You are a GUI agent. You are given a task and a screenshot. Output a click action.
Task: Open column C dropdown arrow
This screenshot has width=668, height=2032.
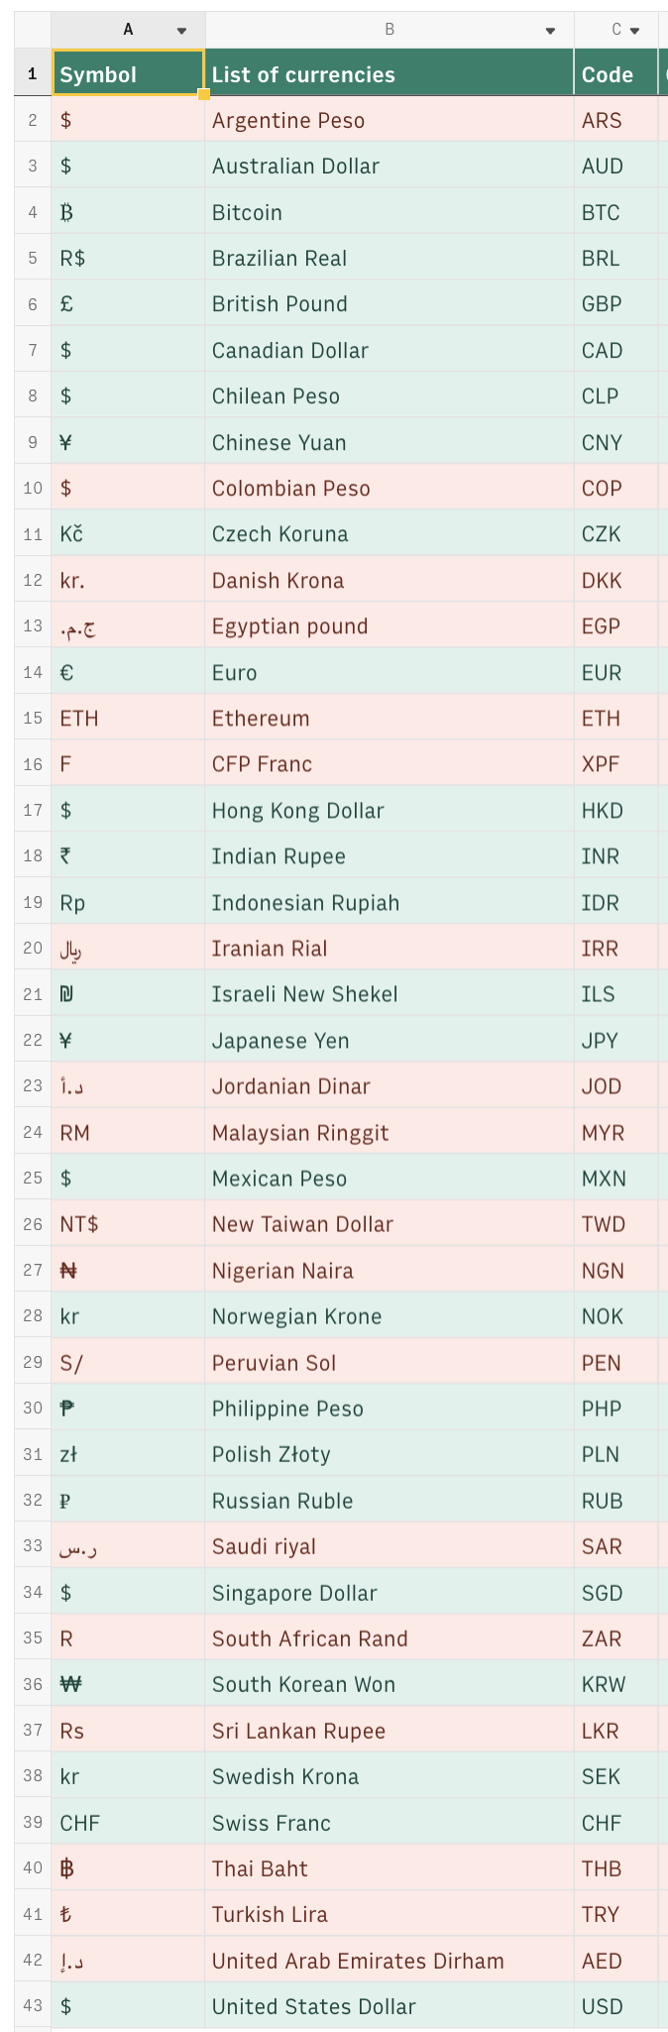[x=635, y=31]
